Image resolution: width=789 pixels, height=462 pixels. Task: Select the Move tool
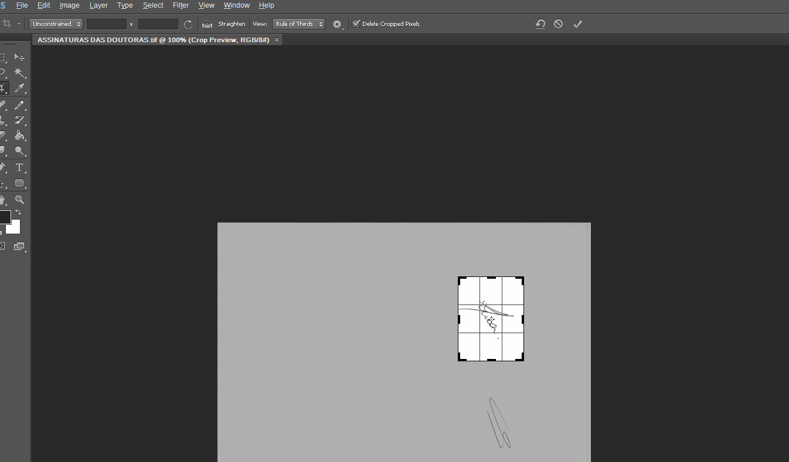[x=19, y=57]
